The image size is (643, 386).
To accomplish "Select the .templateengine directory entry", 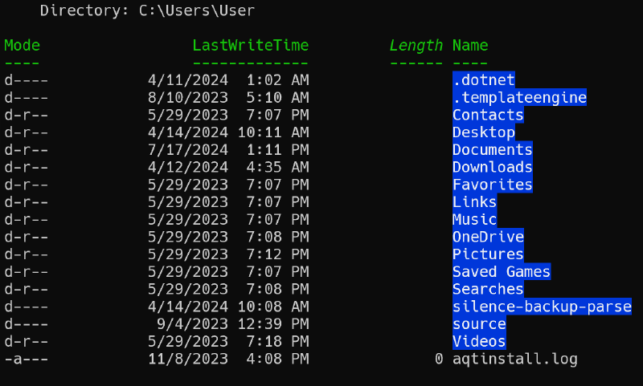I will [x=519, y=97].
